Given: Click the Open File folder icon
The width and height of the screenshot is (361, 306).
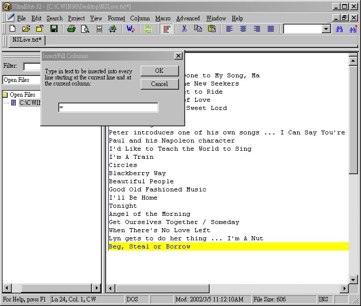Looking at the screenshot, I should pyautogui.click(x=26, y=29).
